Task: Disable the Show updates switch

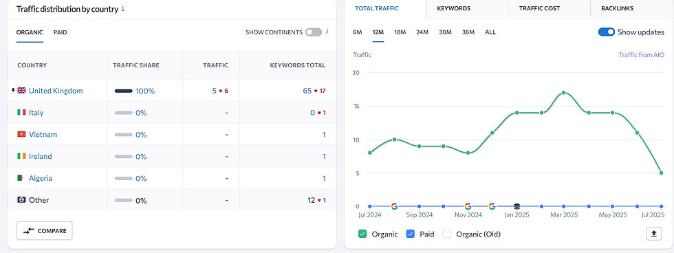Action: pyautogui.click(x=607, y=32)
